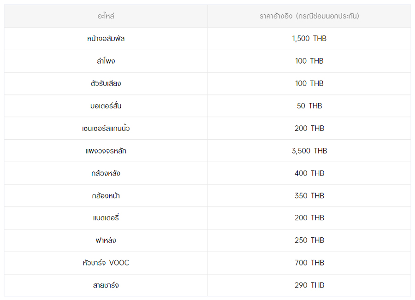This screenshot has width=415, height=300.
Task: Click the ตัวรับเสียง part cell
Action: click(106, 83)
